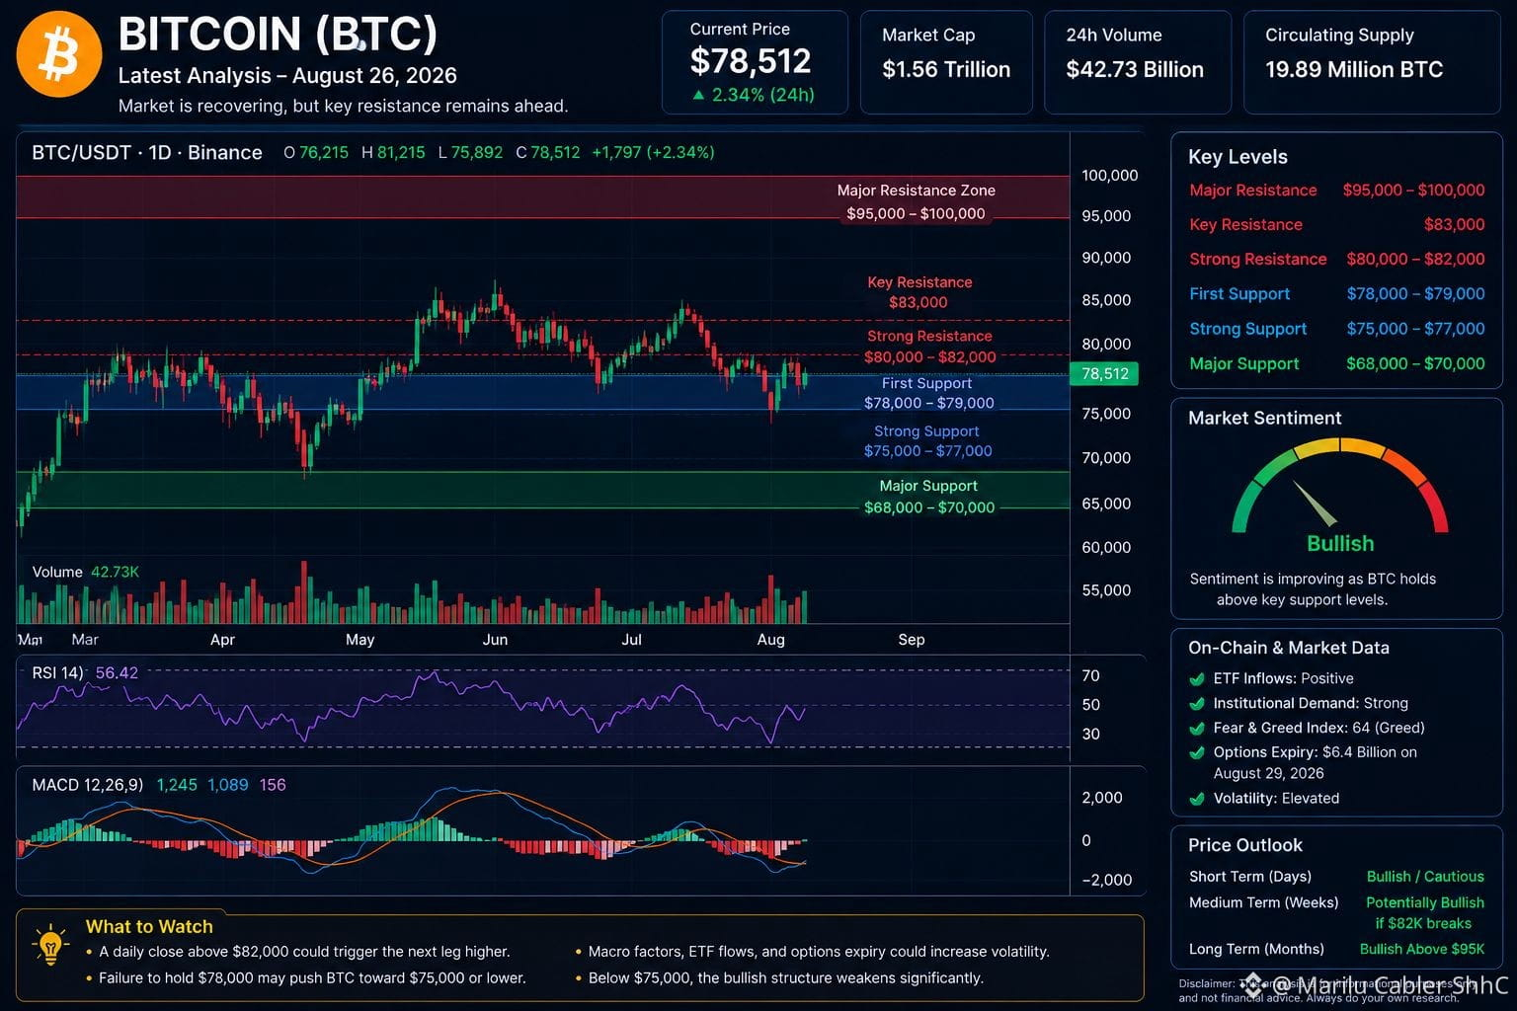
Task: Click First Support row in Key Levels panel
Action: pyautogui.click(x=1336, y=294)
